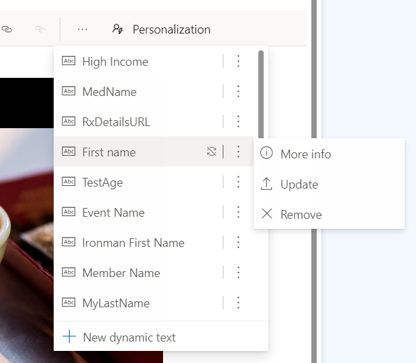This screenshot has width=416, height=363.
Task: Select the Member Name dynamic text
Action: [x=121, y=273]
